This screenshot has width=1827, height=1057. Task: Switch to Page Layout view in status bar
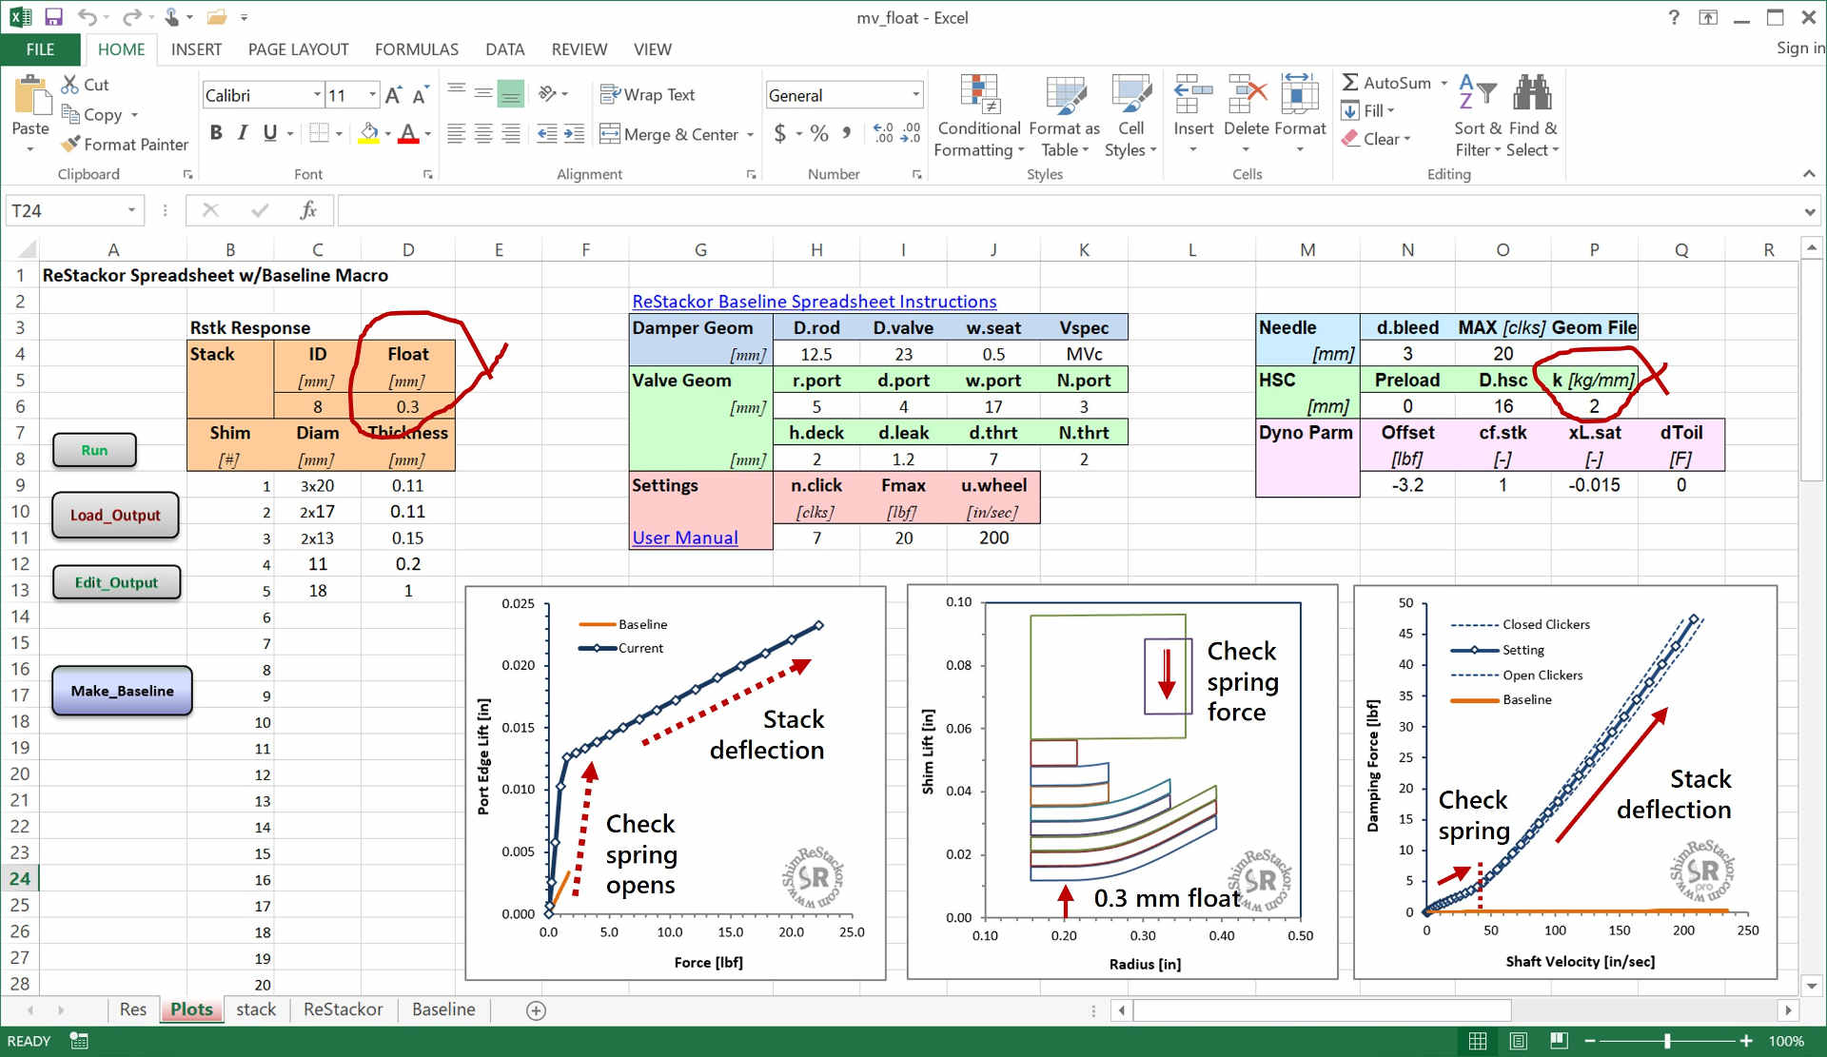(1518, 1041)
